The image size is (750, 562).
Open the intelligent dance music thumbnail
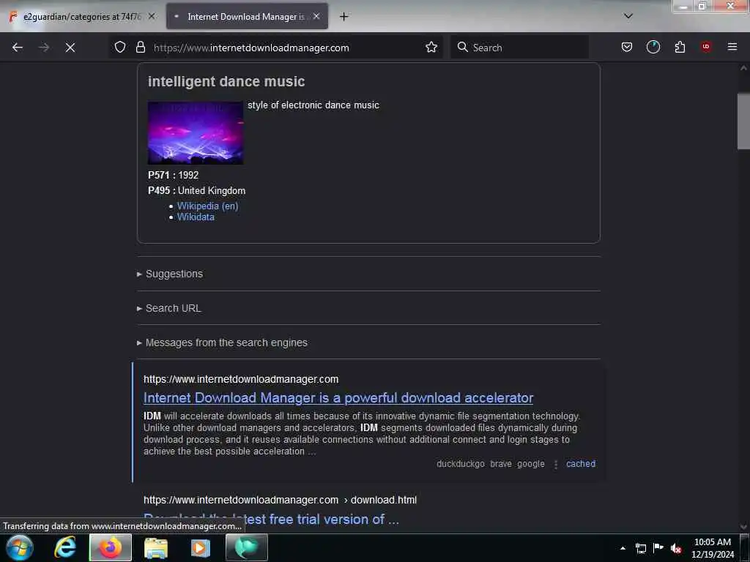195,133
